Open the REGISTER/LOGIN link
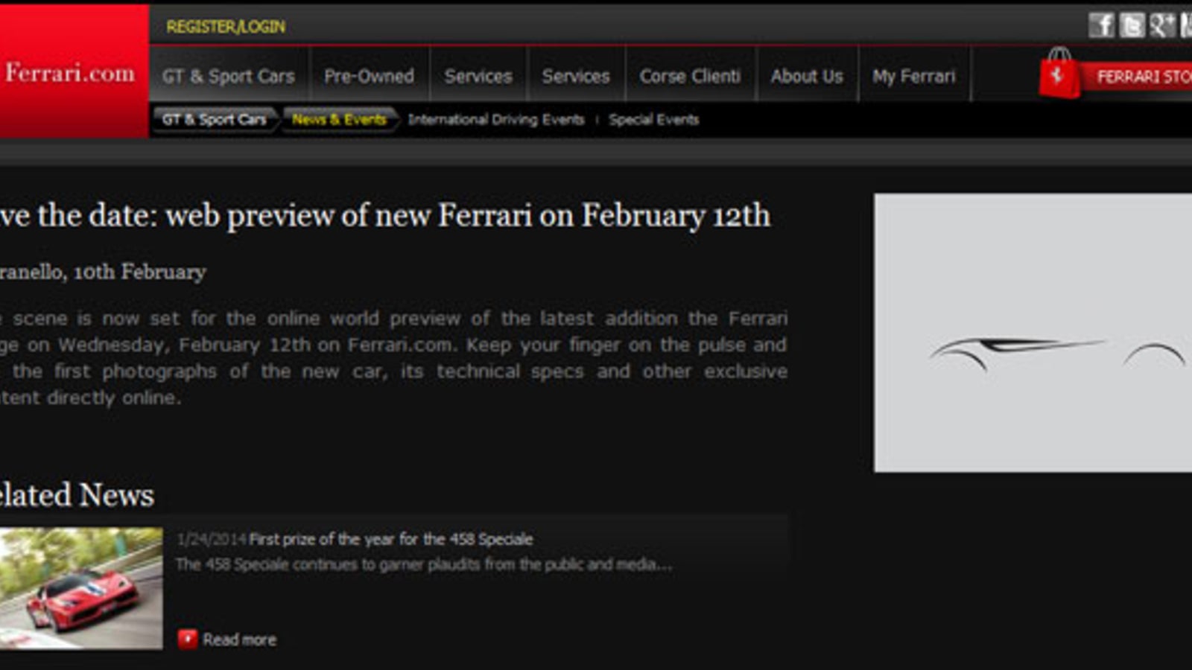 click(226, 27)
